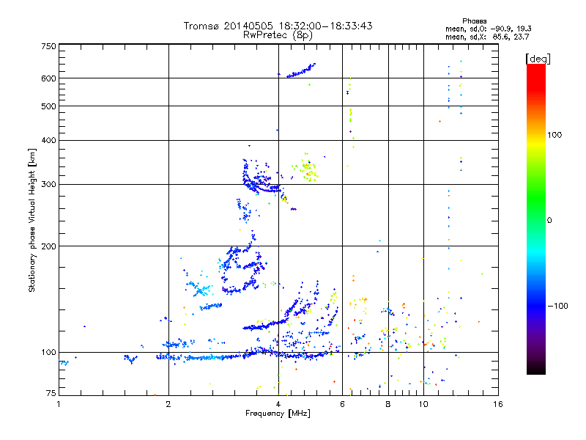Click the colorbar '-100' tick label
Image resolution: width=586 pixels, height=440 pixels.
pos(557,306)
